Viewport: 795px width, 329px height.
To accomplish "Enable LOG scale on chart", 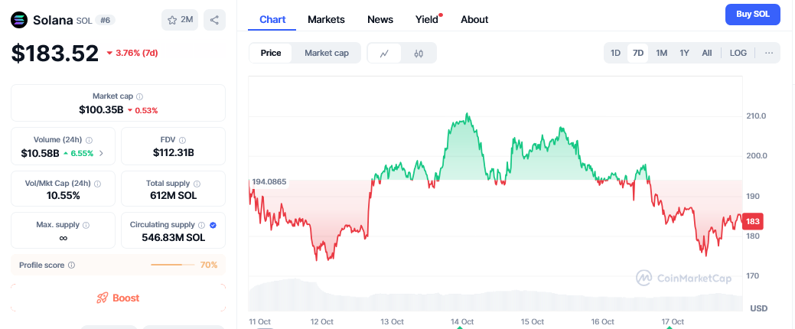I will pyautogui.click(x=738, y=53).
